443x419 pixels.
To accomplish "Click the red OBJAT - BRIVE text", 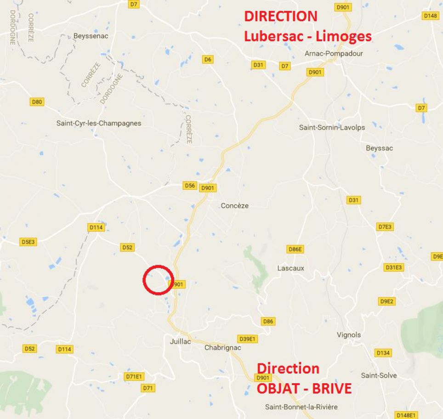I will [304, 388].
